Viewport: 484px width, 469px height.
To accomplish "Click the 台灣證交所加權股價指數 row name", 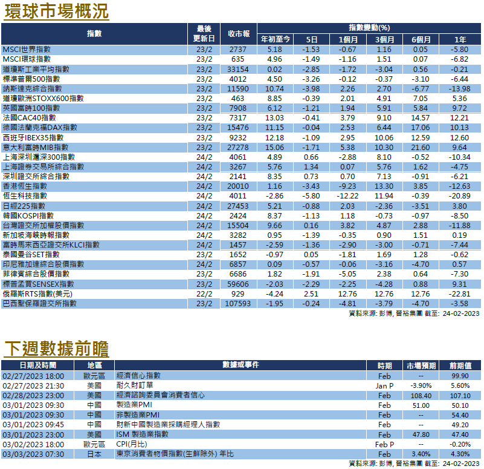I will [44, 225].
